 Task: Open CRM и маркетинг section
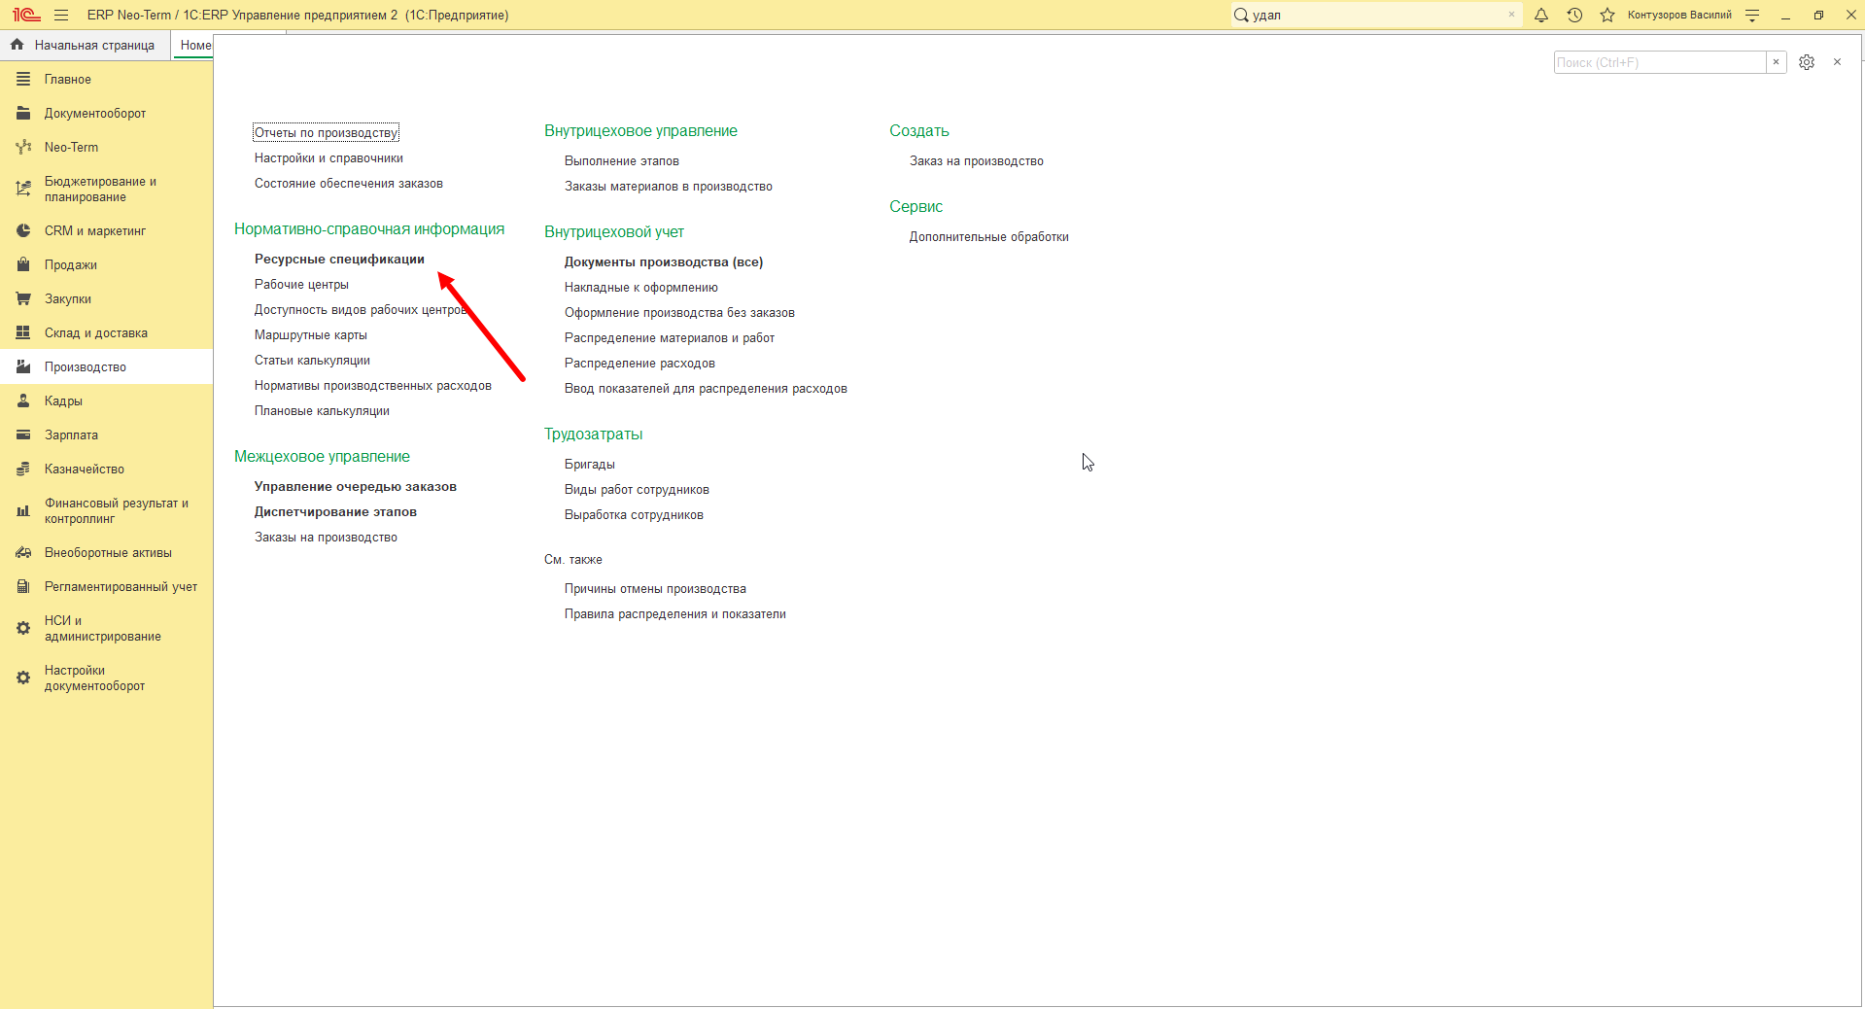(106, 231)
